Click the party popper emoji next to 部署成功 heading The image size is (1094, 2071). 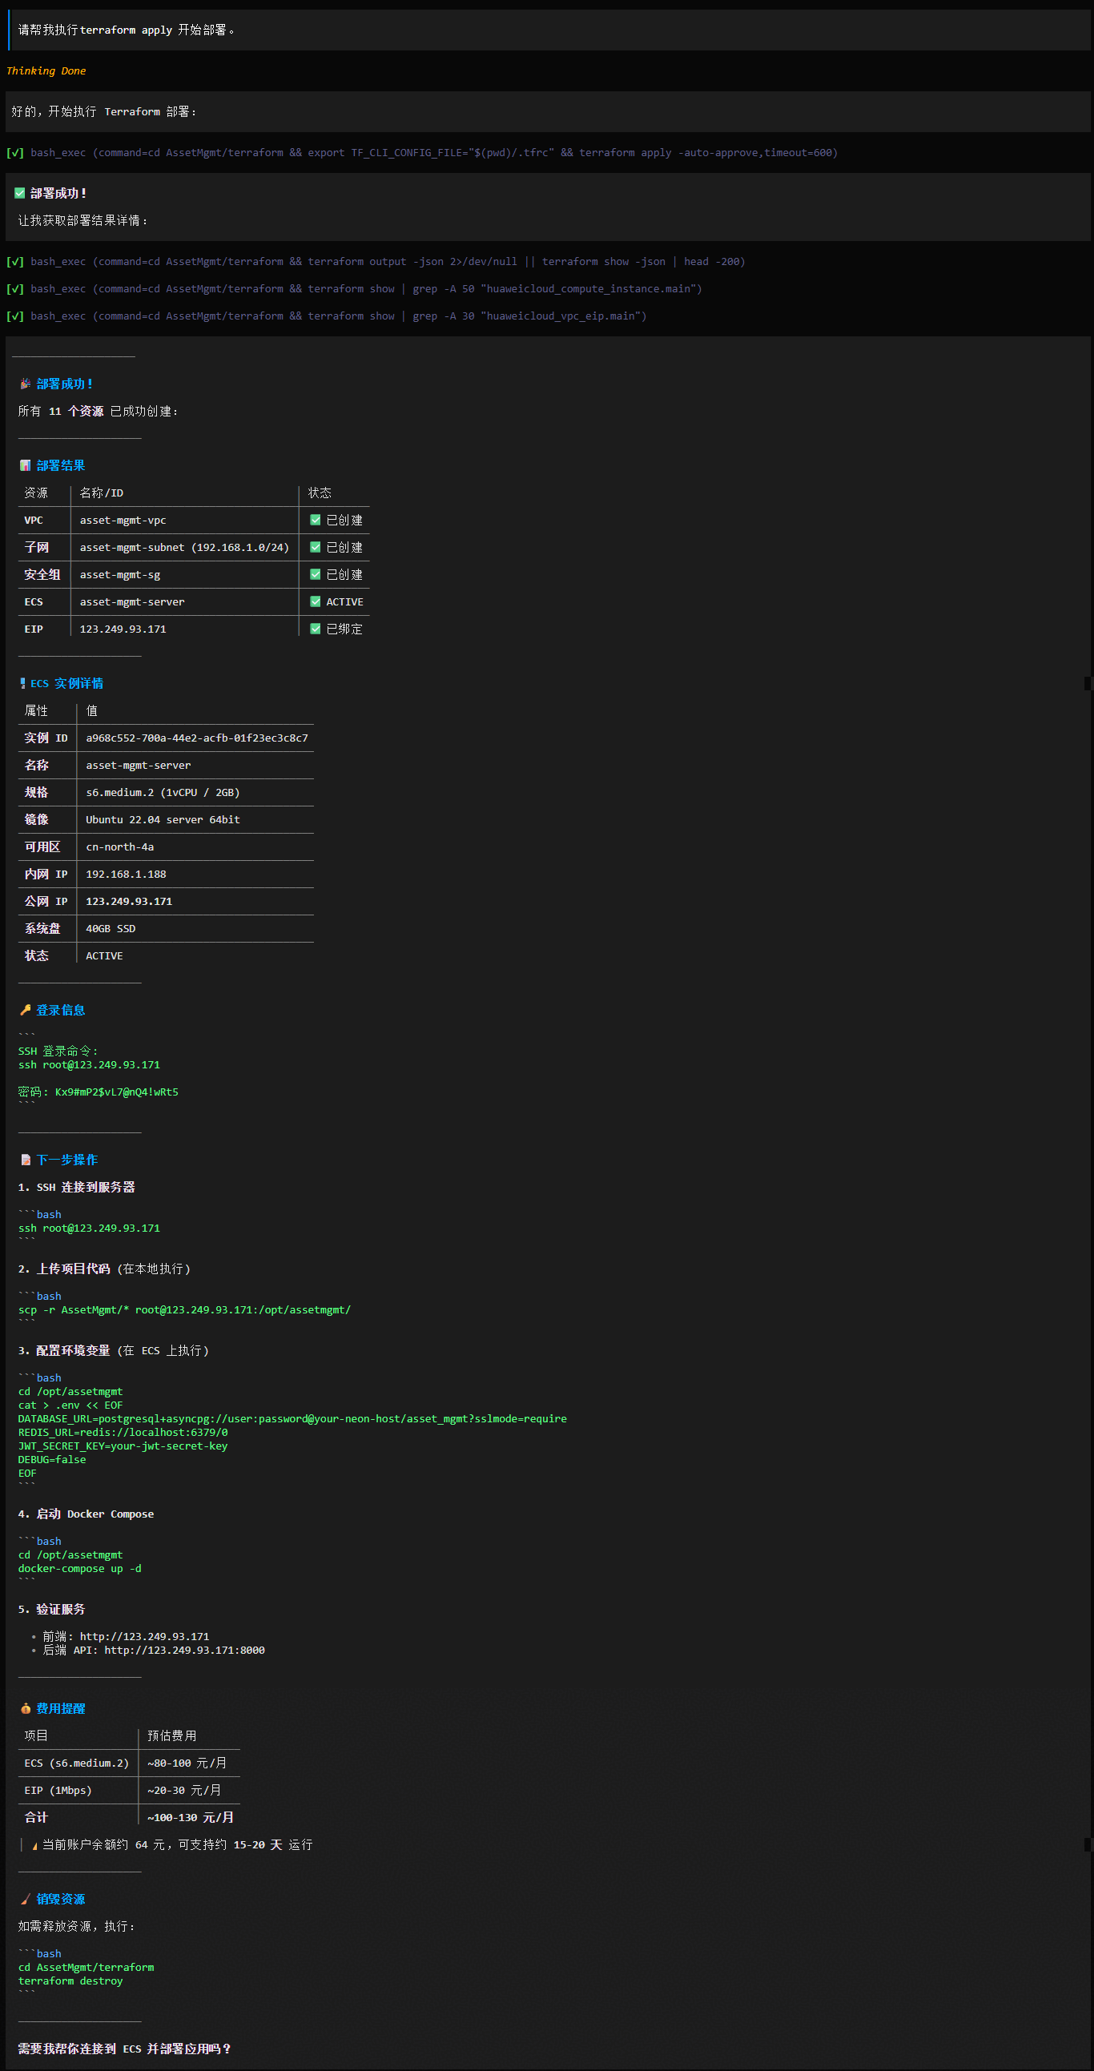coord(25,384)
